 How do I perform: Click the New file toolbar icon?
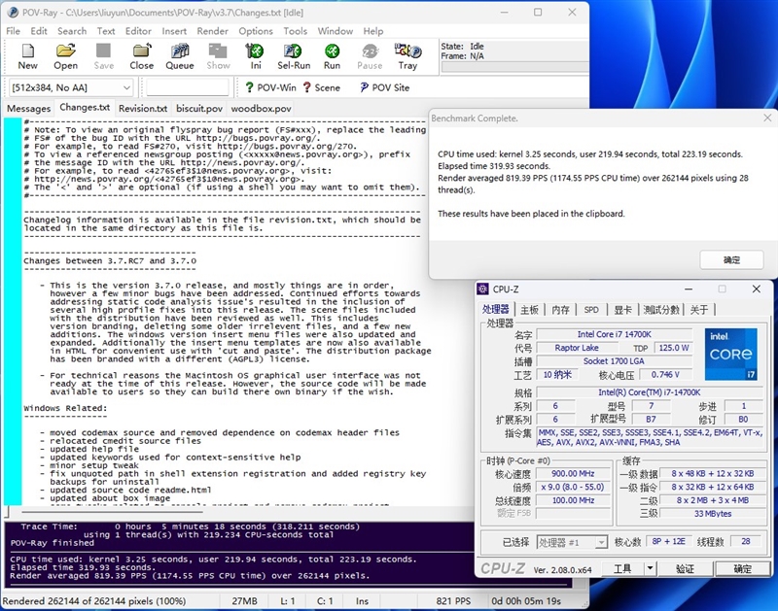pos(28,56)
